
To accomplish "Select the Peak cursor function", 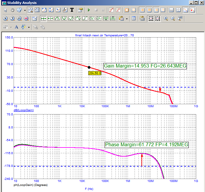I will pos(57,18).
